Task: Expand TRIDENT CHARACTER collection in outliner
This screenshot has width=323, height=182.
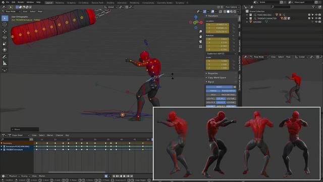Action: click(247, 18)
